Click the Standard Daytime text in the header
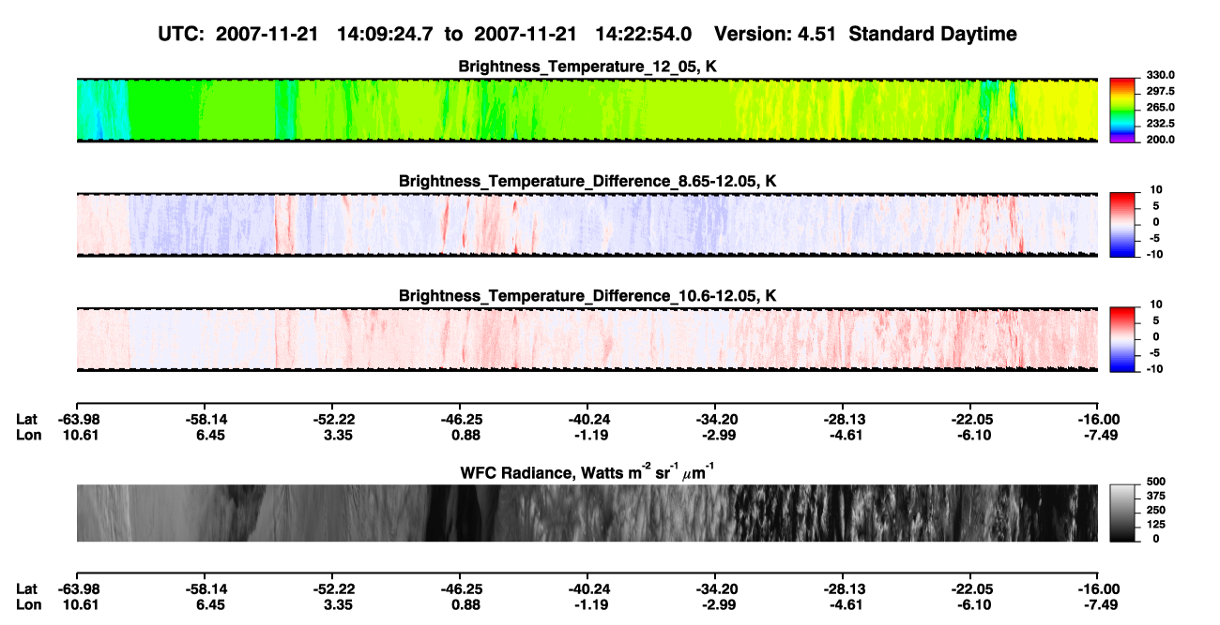This screenshot has height=625, width=1220. [932, 34]
